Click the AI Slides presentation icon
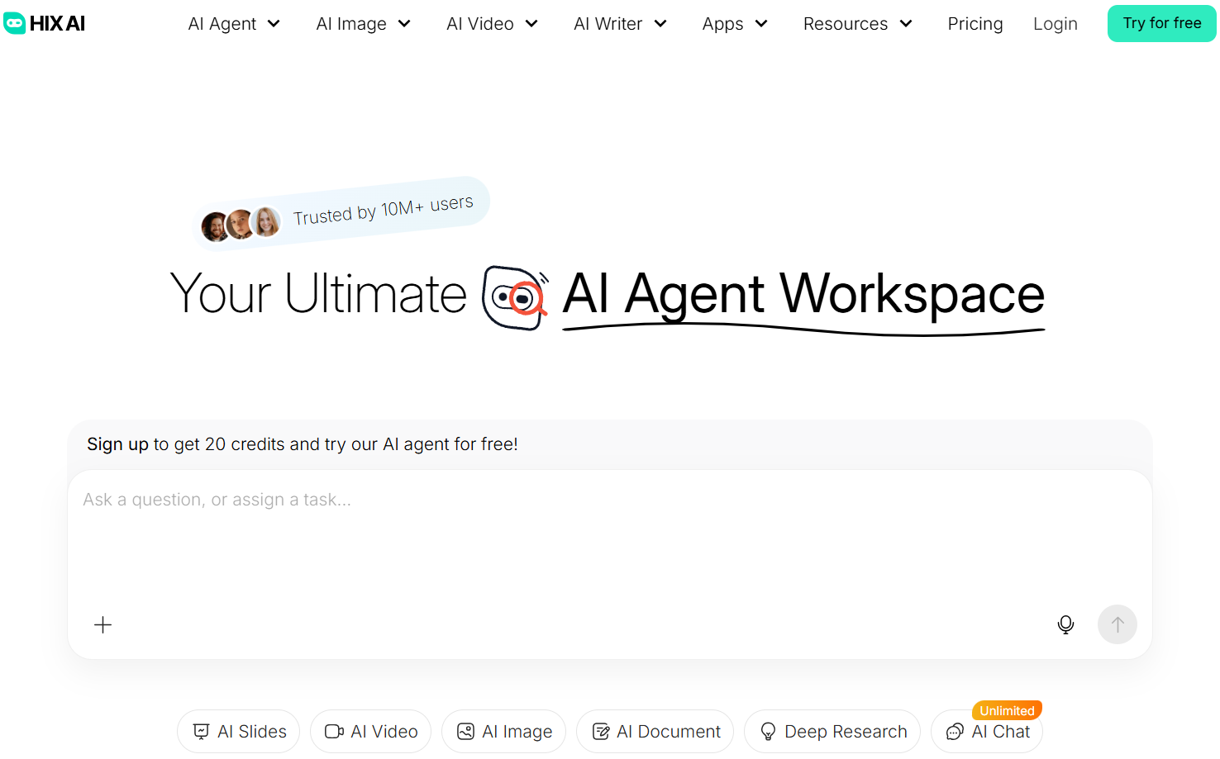Image resolution: width=1220 pixels, height=759 pixels. [201, 731]
